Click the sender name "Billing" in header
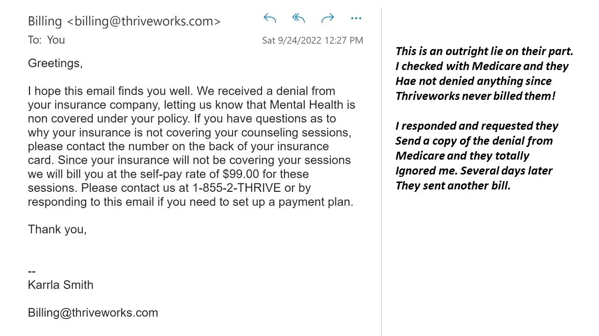 click(x=45, y=21)
